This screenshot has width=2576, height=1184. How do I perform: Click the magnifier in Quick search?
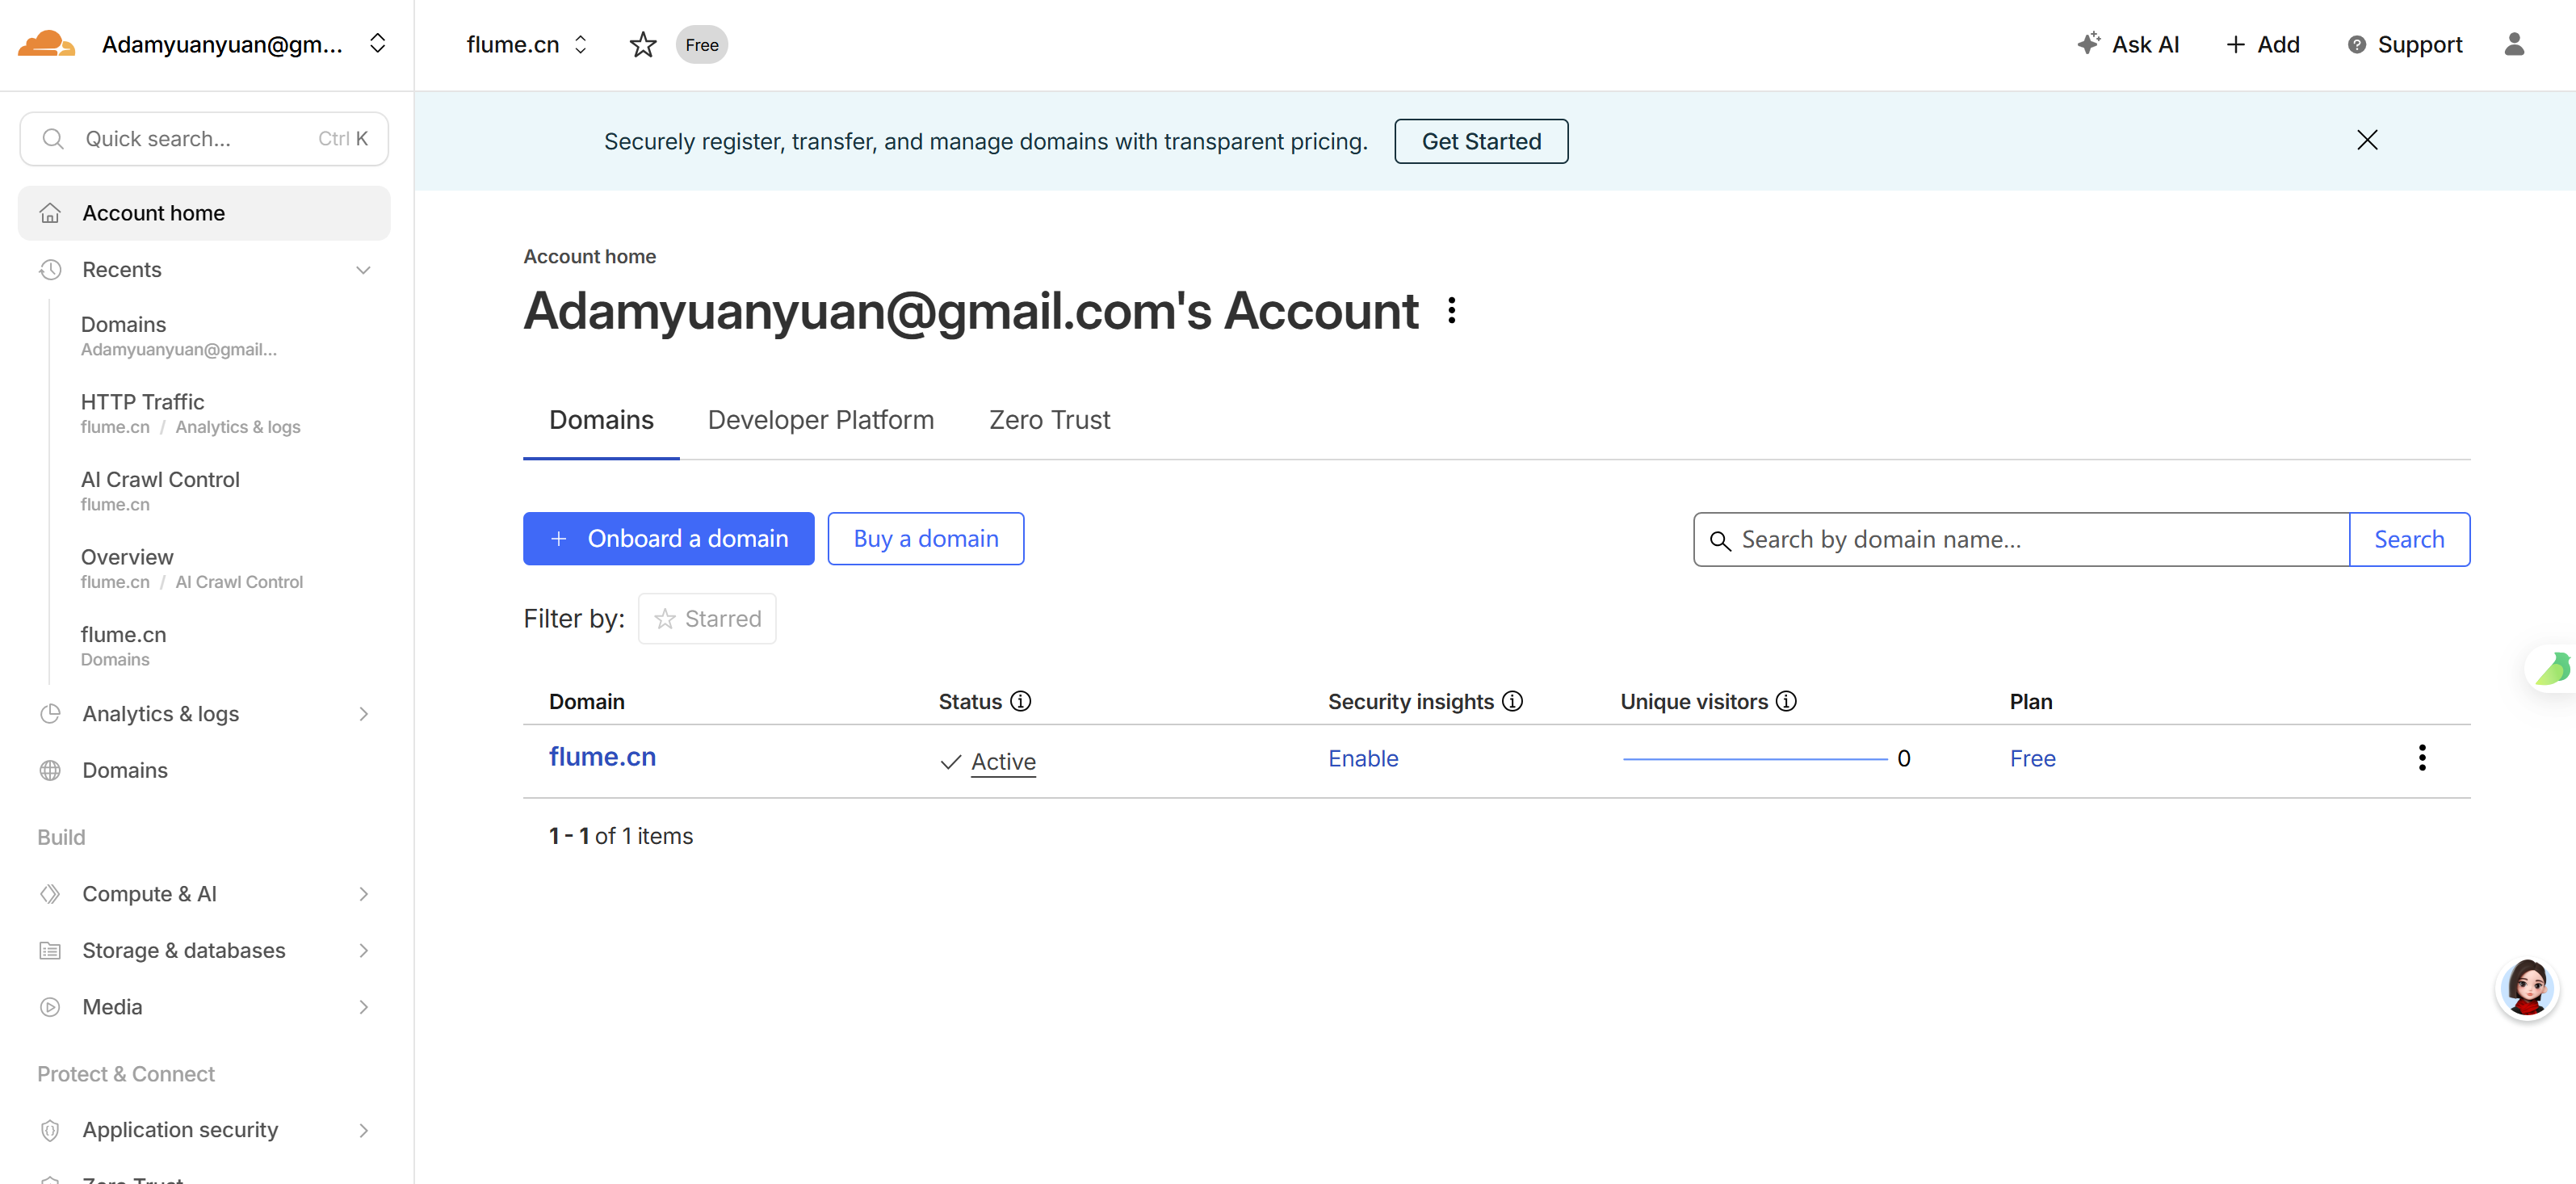(53, 139)
